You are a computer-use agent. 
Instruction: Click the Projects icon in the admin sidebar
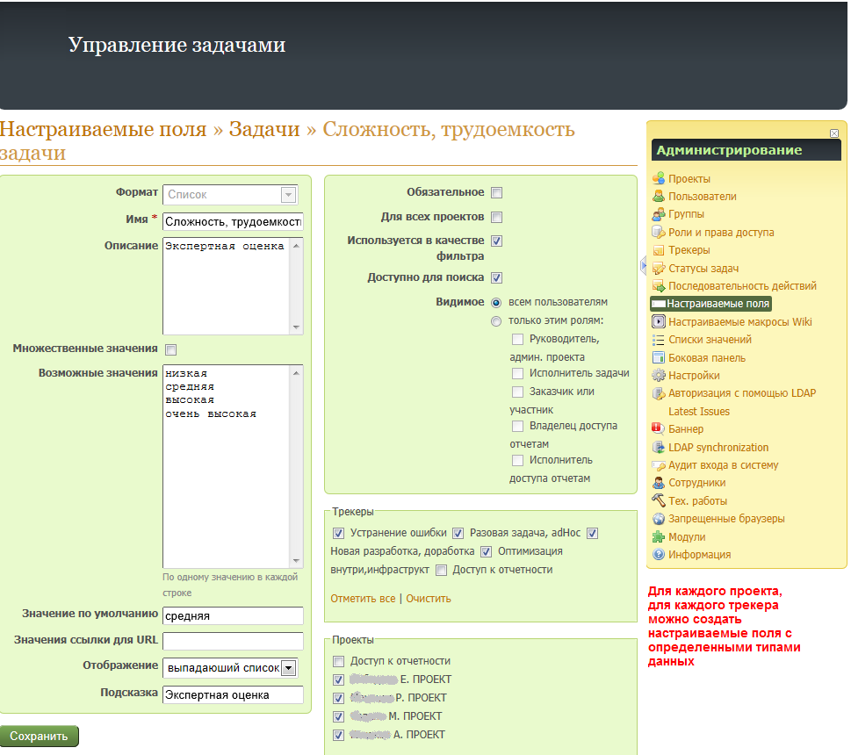tap(659, 179)
